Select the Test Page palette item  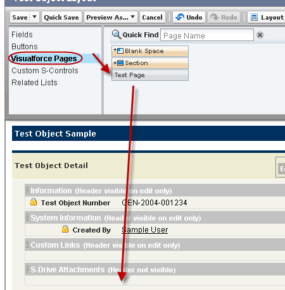150,75
